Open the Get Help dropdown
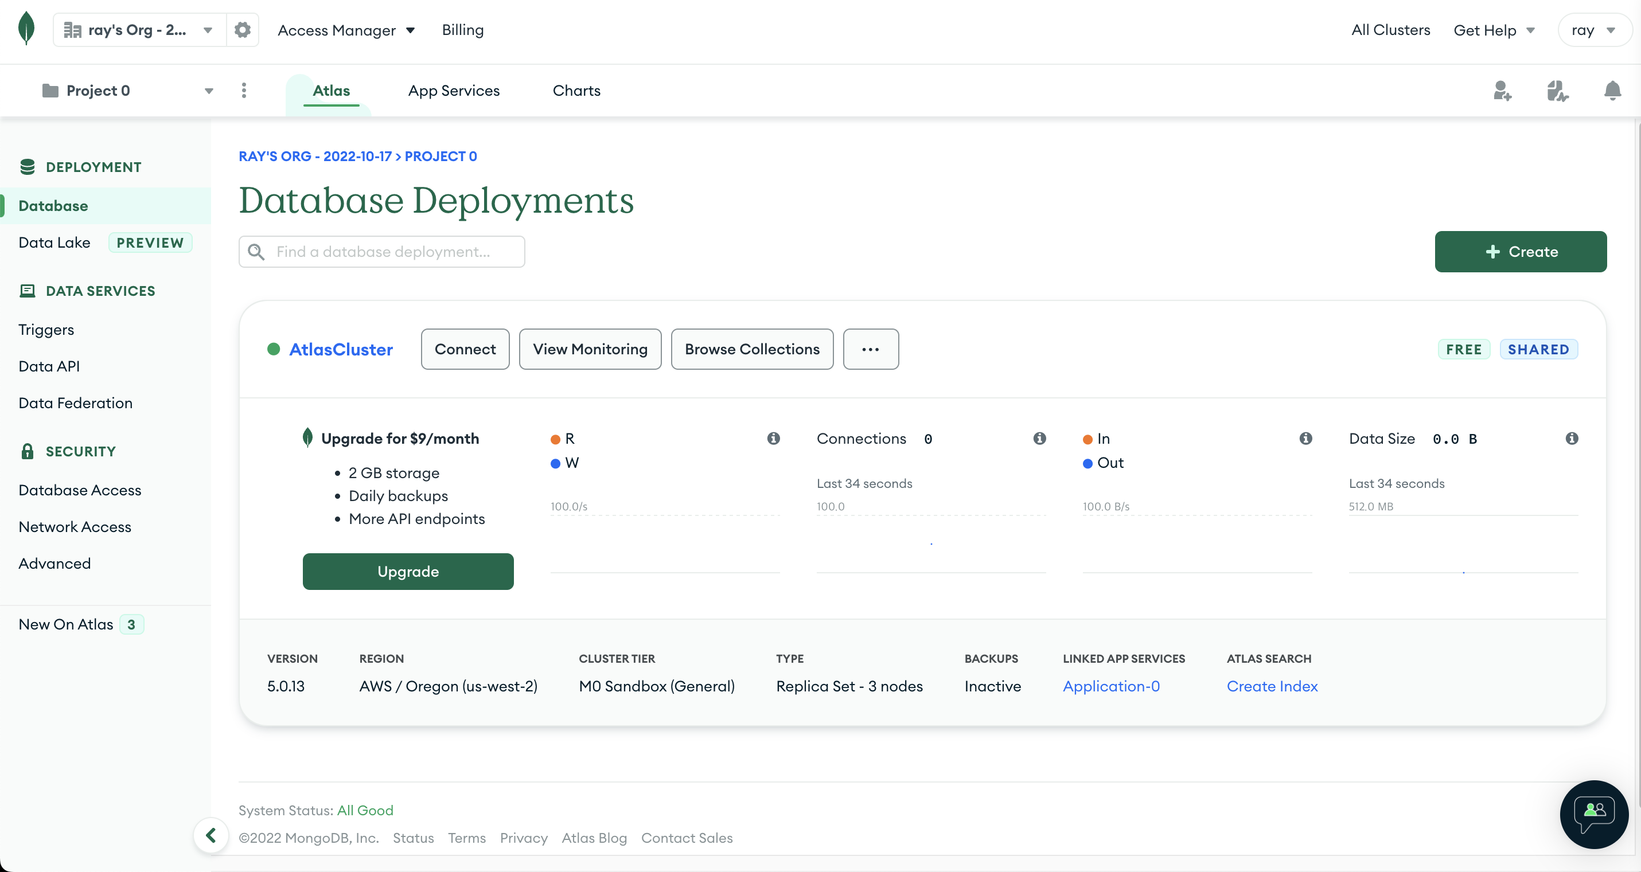The width and height of the screenshot is (1641, 872). click(1495, 30)
